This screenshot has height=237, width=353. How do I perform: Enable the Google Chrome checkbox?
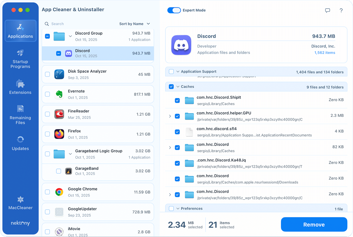(47, 192)
